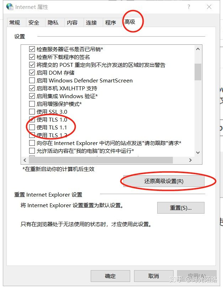Open the 连接 tab

pyautogui.click(x=91, y=23)
